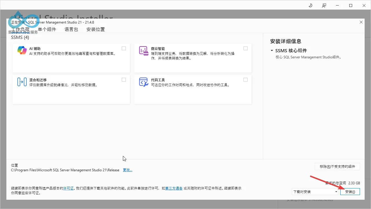The image size is (371, 209).
Task: Click the 2.33 GB total space value
Action: click(354, 183)
